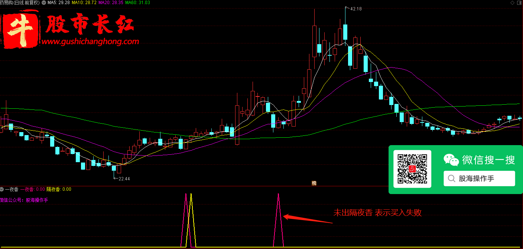Click the 22.44 low price label
Viewport: 523px width, 249px height.
point(124,179)
